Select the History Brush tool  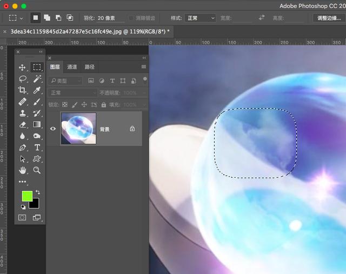37,113
